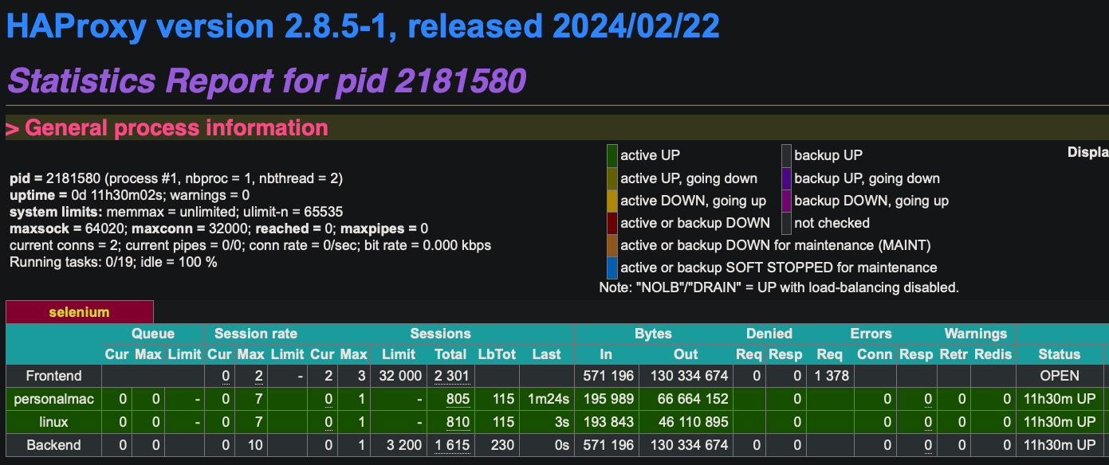Click the "not checked" legend swatch
1109x465 pixels.
click(x=786, y=224)
